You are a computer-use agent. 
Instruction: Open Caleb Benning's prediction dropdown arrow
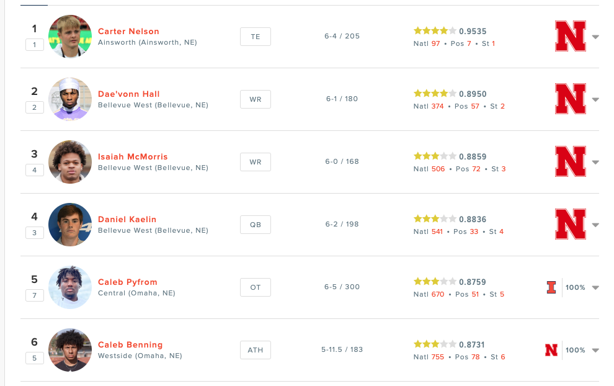click(595, 351)
